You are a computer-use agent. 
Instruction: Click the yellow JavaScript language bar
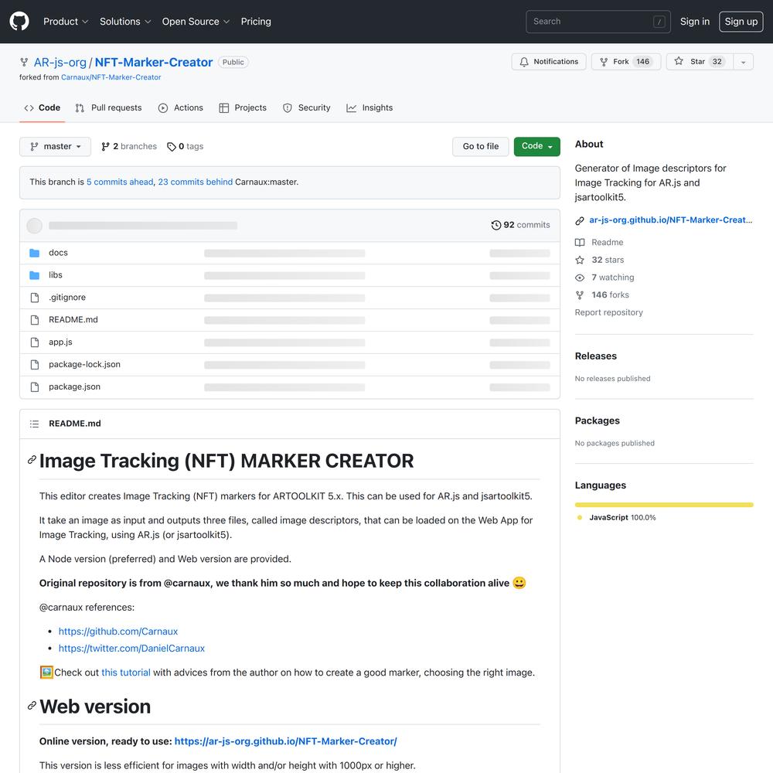coord(664,505)
